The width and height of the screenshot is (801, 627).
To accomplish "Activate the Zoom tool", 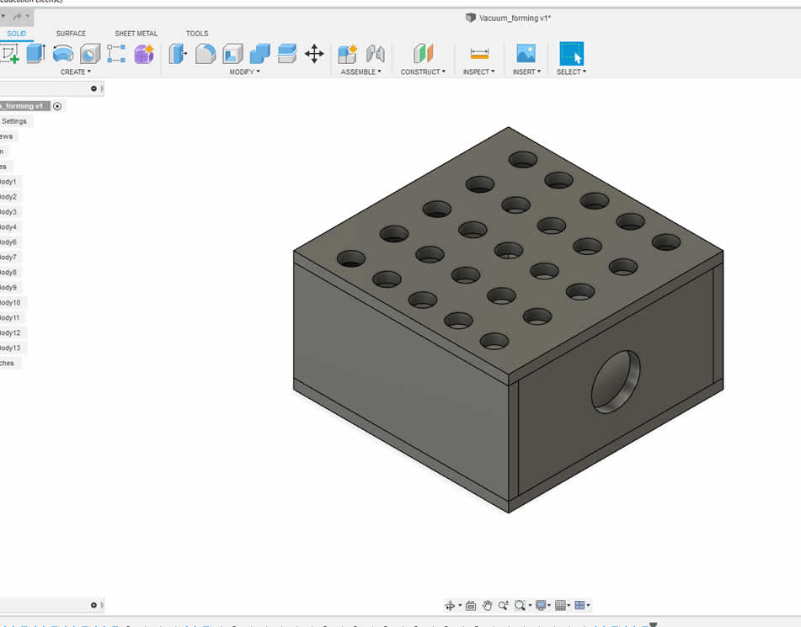I will [x=503, y=606].
